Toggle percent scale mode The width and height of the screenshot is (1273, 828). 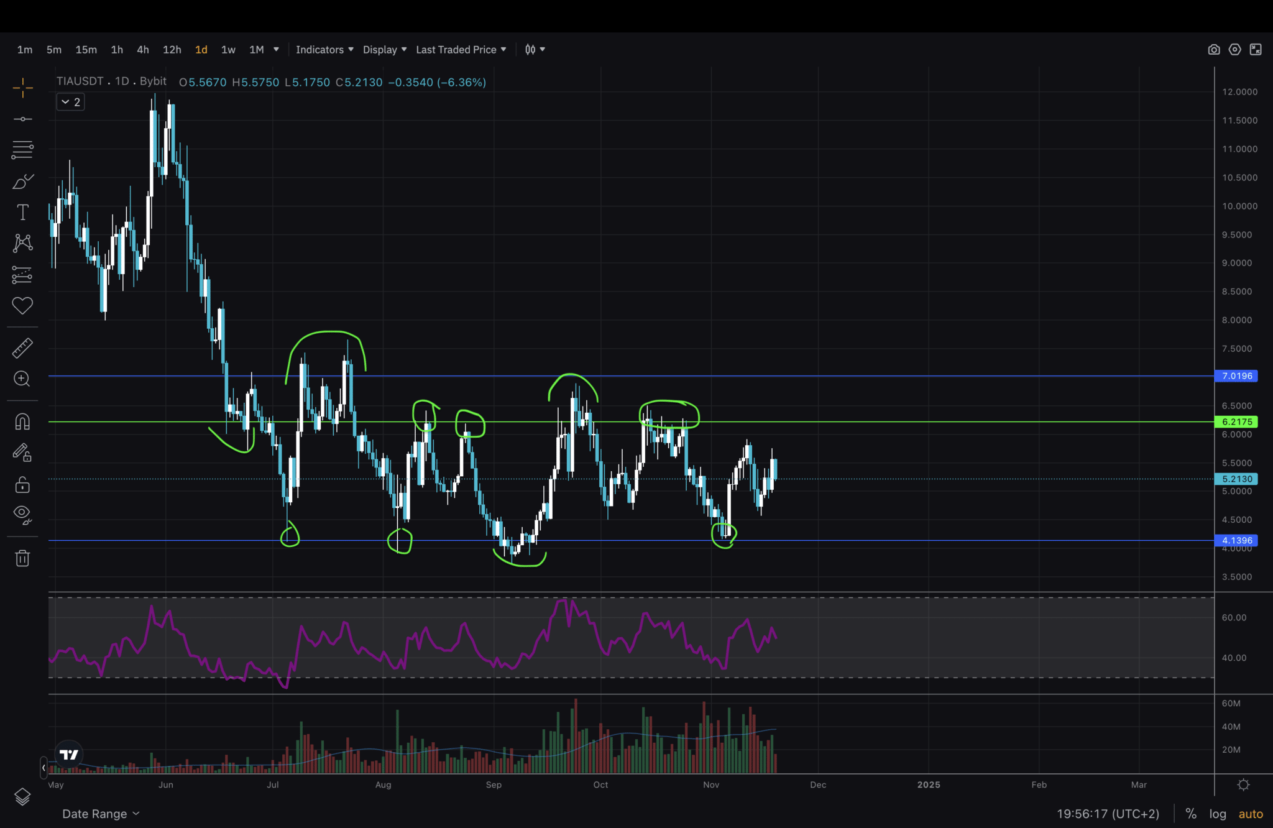(1191, 814)
